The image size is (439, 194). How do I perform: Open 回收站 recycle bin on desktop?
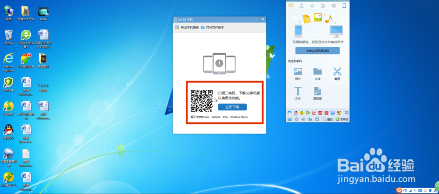tap(9, 37)
